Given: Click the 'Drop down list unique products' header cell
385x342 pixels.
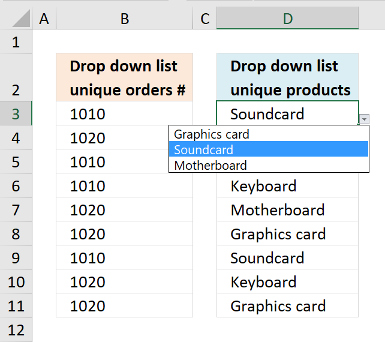Looking at the screenshot, I should coord(287,77).
